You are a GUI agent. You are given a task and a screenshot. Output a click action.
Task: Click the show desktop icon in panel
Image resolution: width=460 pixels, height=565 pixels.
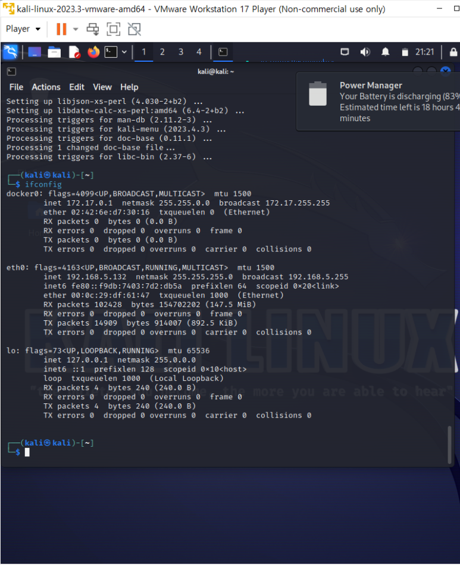click(x=35, y=52)
